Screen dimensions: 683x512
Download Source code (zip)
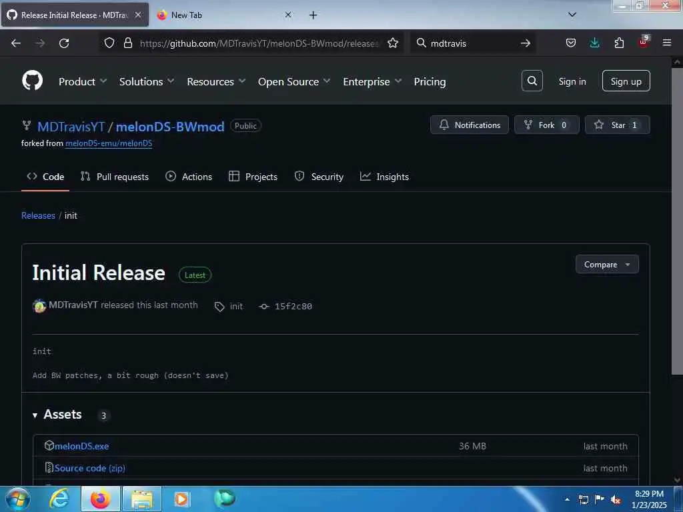(90, 468)
